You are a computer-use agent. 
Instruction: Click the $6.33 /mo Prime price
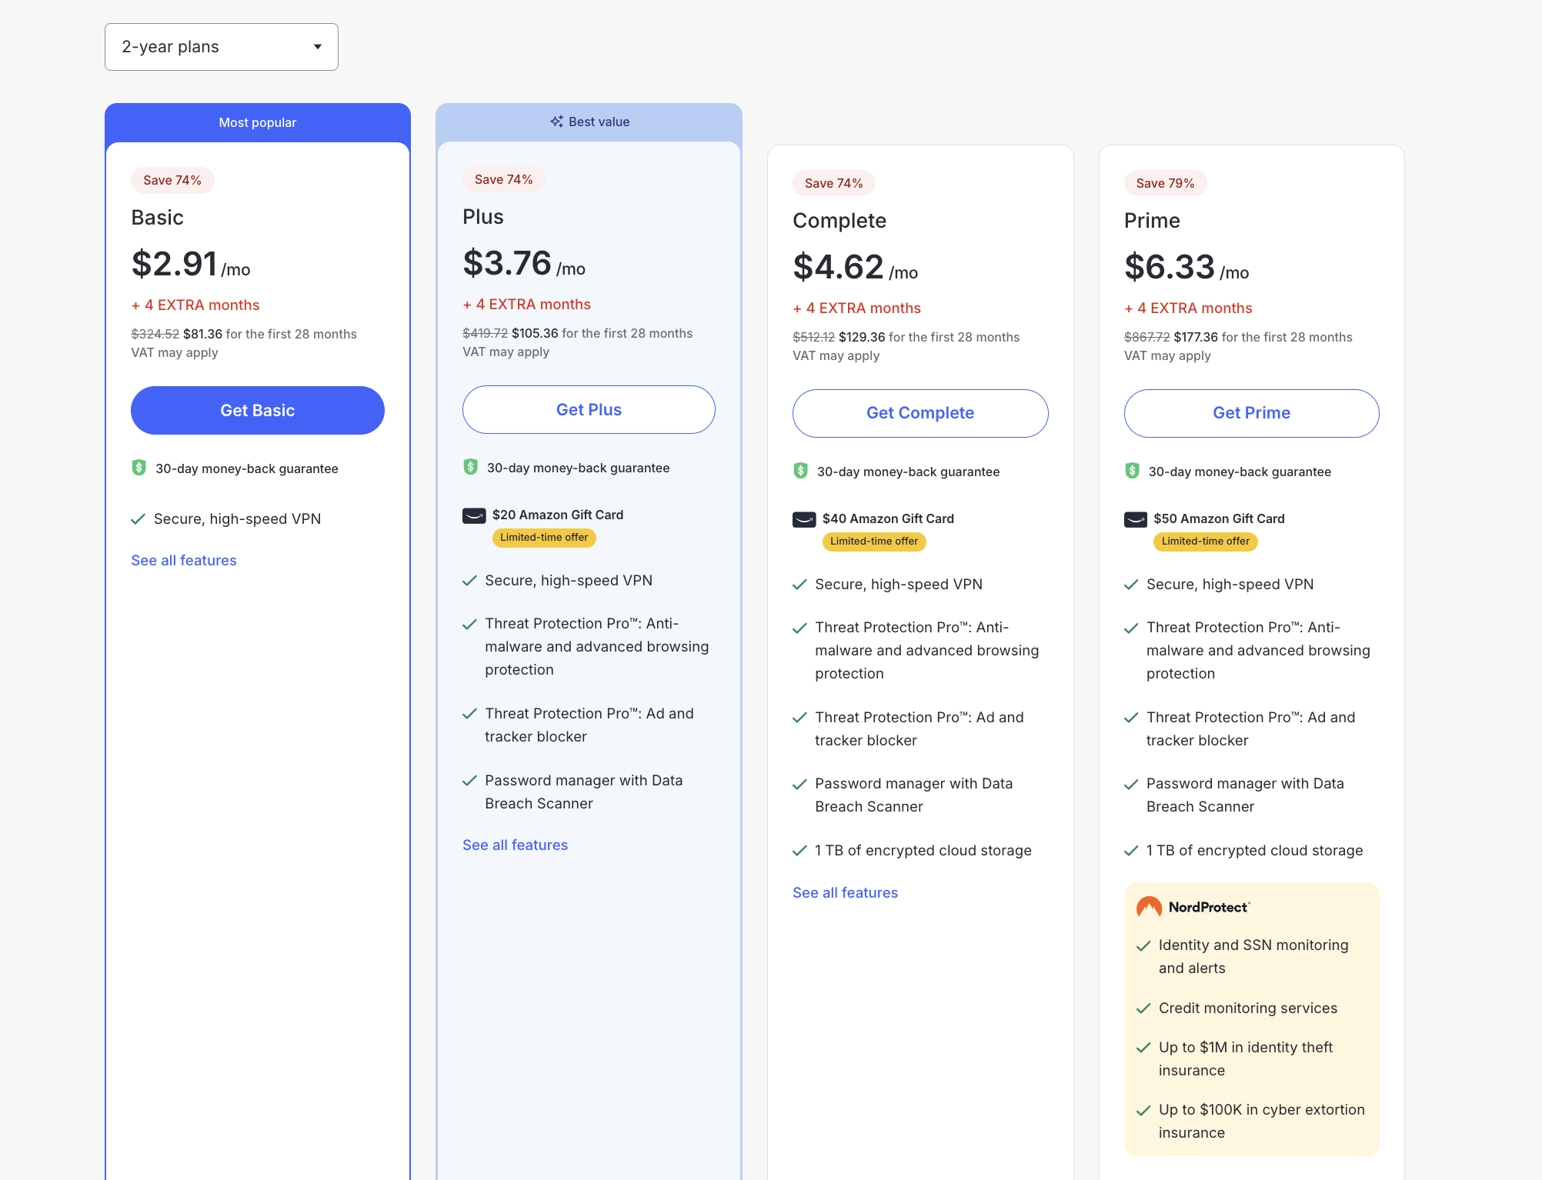tap(1187, 267)
